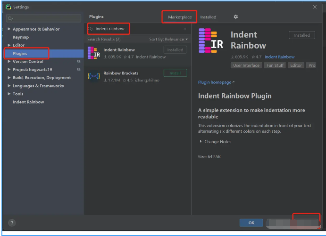The image size is (326, 236).
Task: Click the plugin search field with 'indent rainbow'
Action: (x=137, y=29)
